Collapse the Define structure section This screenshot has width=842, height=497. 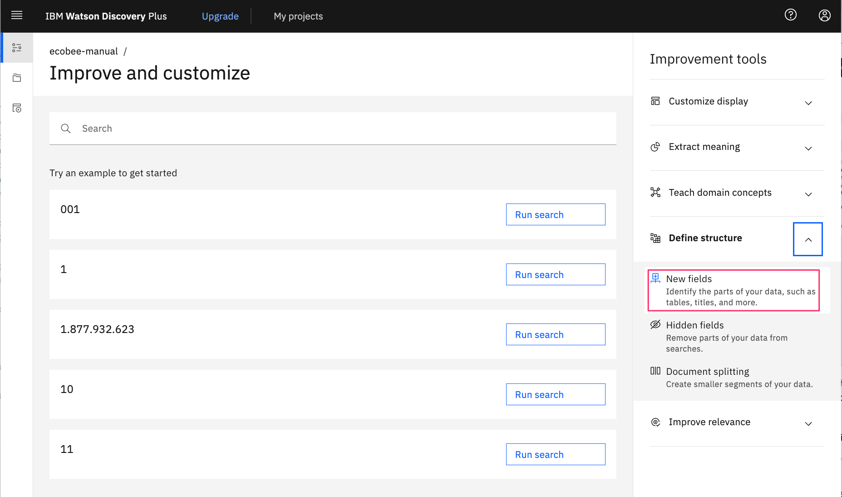tap(808, 239)
